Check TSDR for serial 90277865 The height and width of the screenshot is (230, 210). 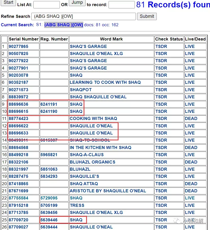click(x=161, y=46)
